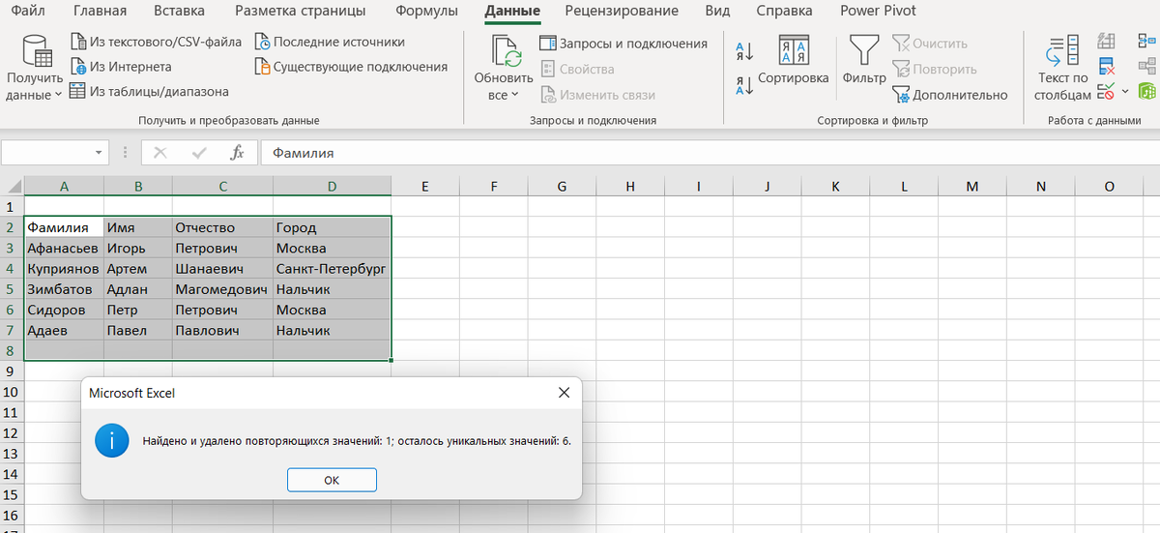
Task: Open the Вид tab
Action: tap(717, 12)
